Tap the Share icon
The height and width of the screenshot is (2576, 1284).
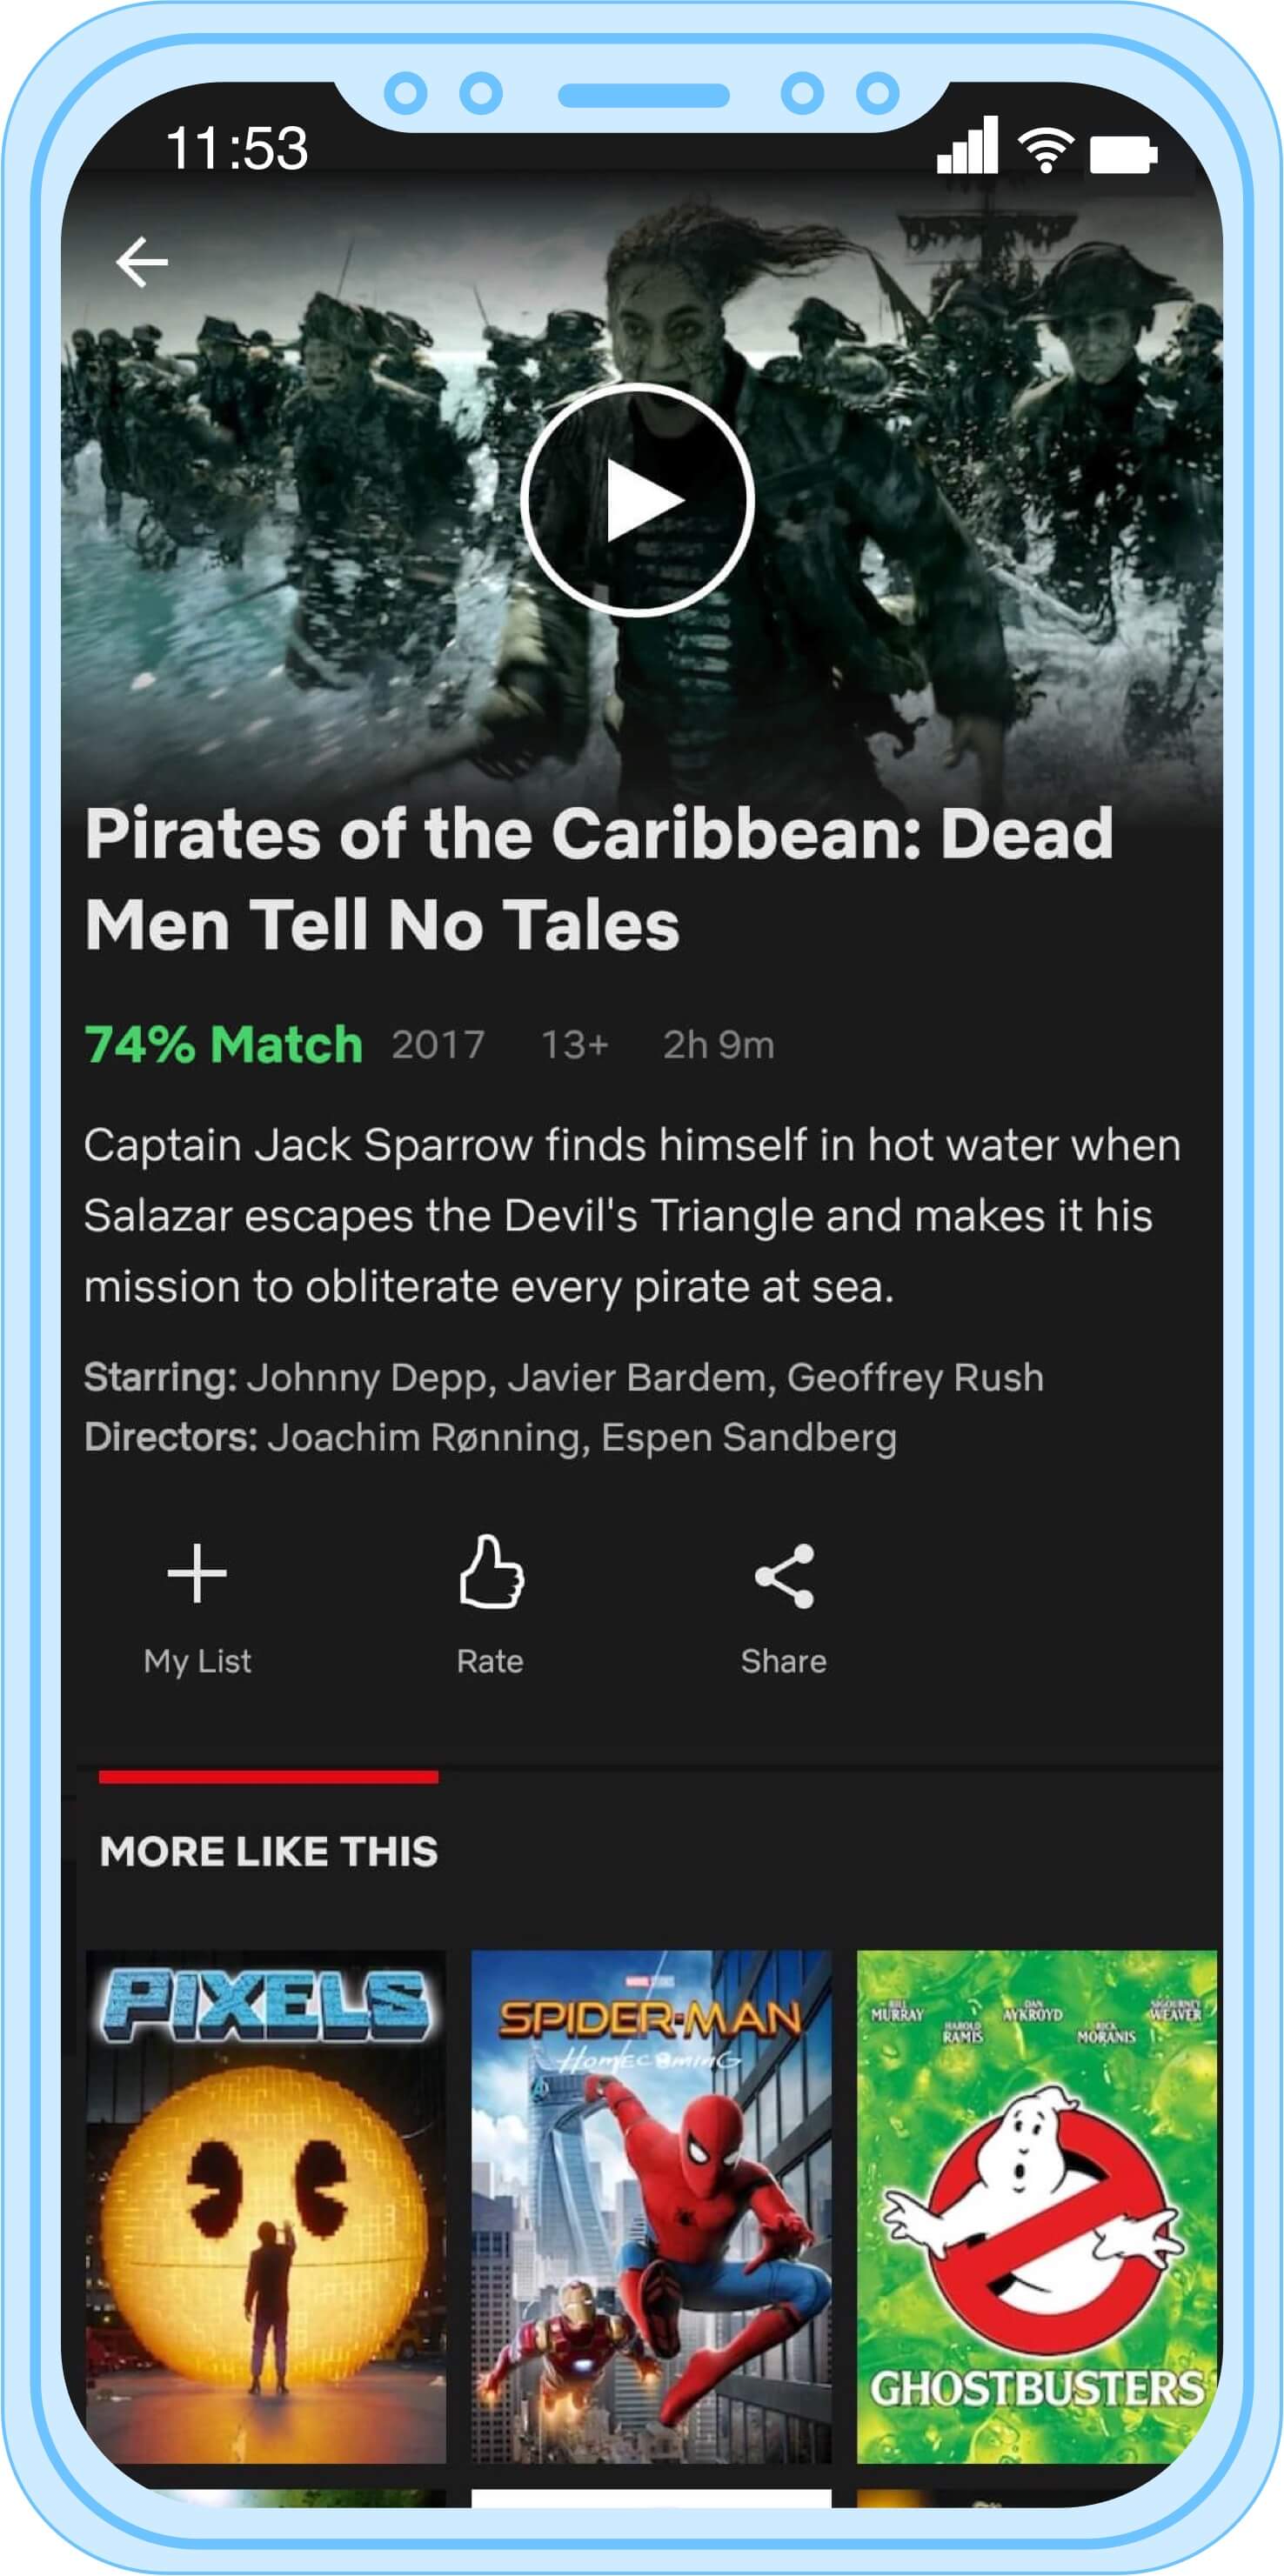(784, 1576)
